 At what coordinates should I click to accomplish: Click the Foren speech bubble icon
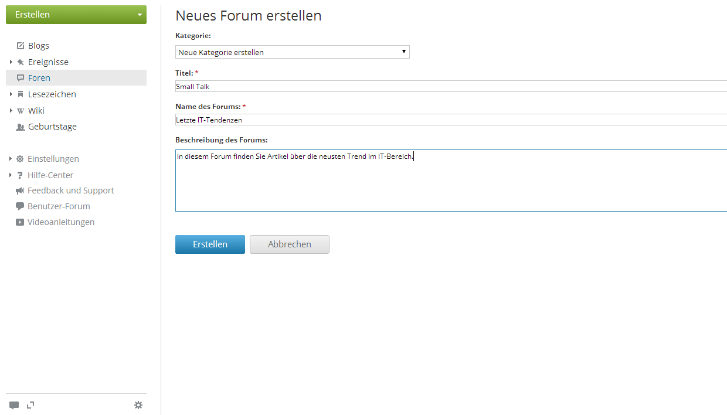click(21, 78)
